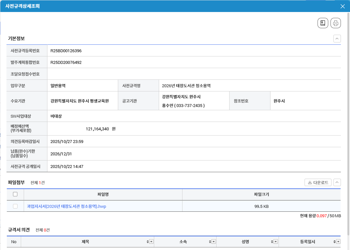Select budget amount 121,164,340

pyautogui.click(x=97, y=129)
